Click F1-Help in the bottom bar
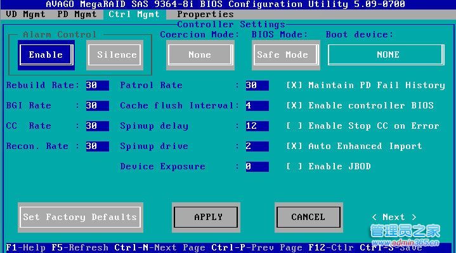Screen dimensions: 456x253 (25, 248)
